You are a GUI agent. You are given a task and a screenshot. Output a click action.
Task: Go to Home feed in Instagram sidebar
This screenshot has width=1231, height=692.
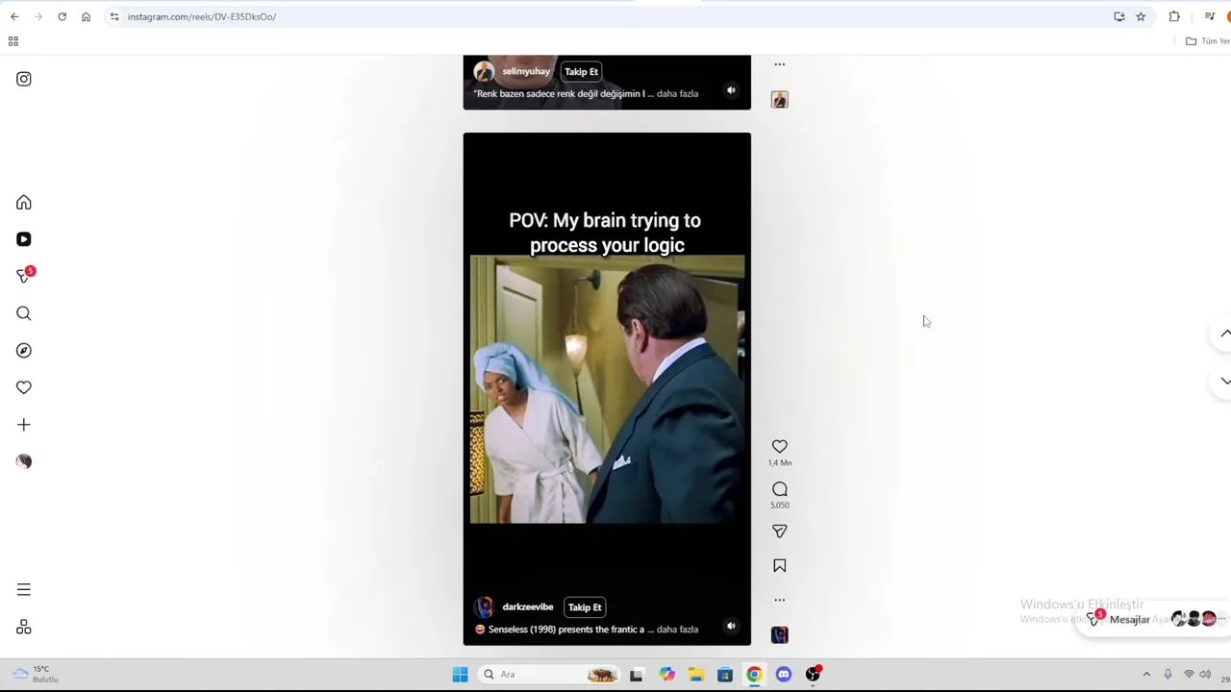pos(24,203)
